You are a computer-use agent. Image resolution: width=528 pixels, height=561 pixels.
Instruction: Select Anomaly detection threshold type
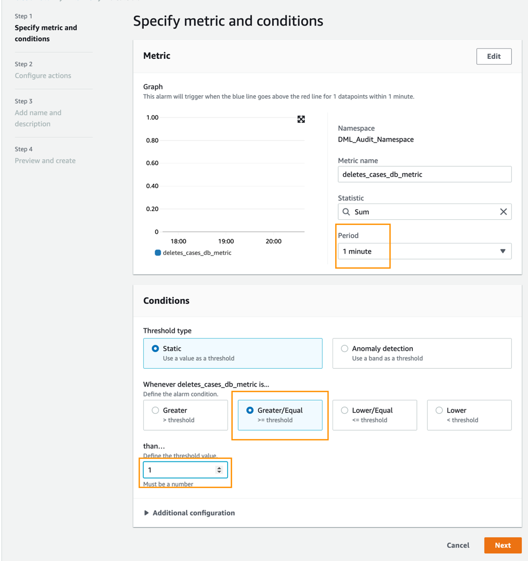point(344,349)
